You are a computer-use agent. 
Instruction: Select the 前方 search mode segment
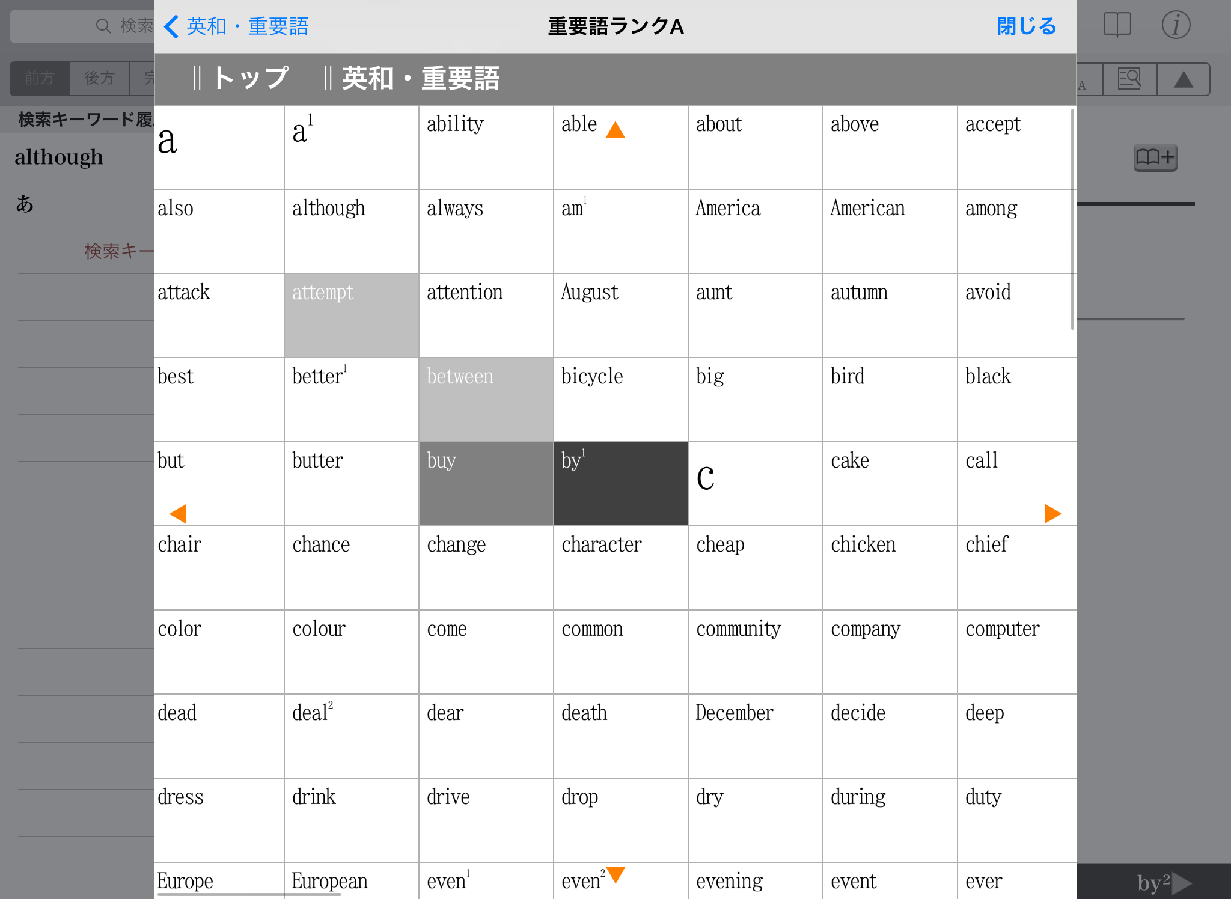(x=40, y=78)
